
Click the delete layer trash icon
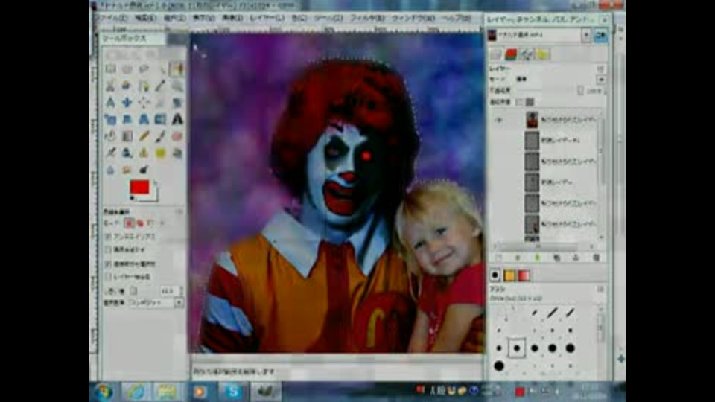pyautogui.click(x=596, y=258)
